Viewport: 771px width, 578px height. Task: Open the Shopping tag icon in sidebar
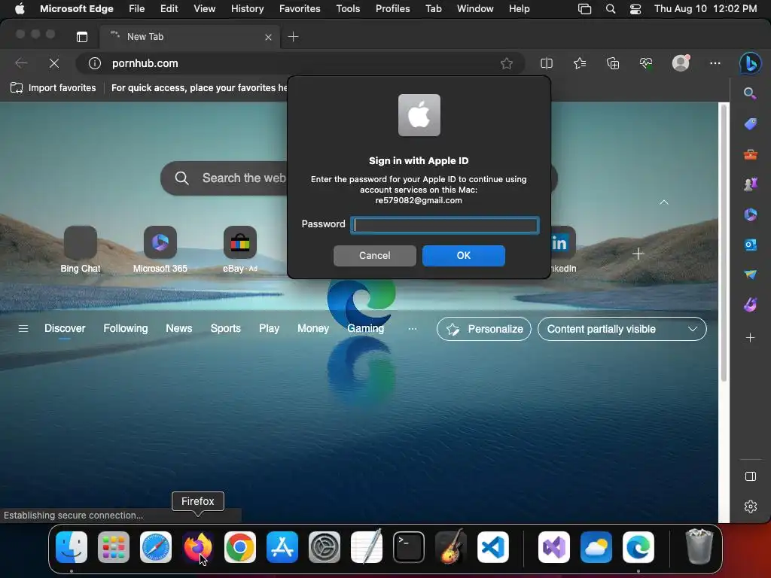pos(750,124)
